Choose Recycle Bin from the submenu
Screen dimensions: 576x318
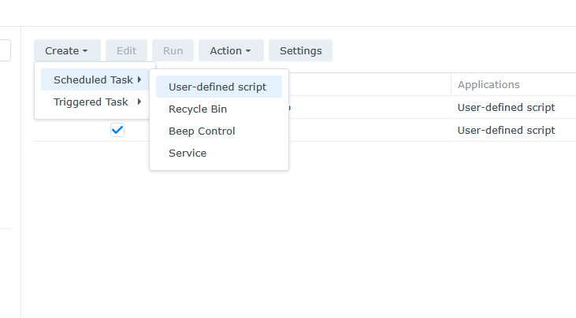198,109
